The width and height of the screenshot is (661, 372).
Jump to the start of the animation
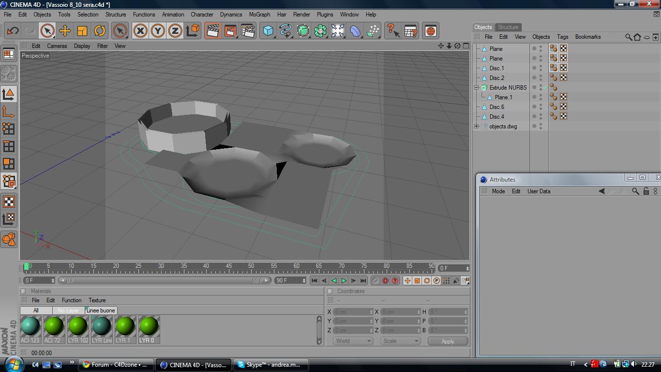315,280
